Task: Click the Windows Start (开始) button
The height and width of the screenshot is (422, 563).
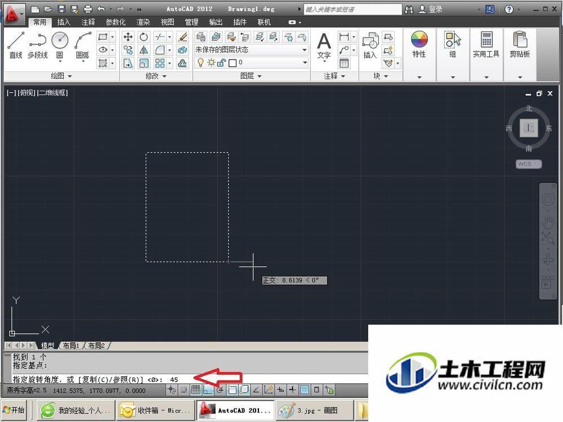Action: (14, 410)
